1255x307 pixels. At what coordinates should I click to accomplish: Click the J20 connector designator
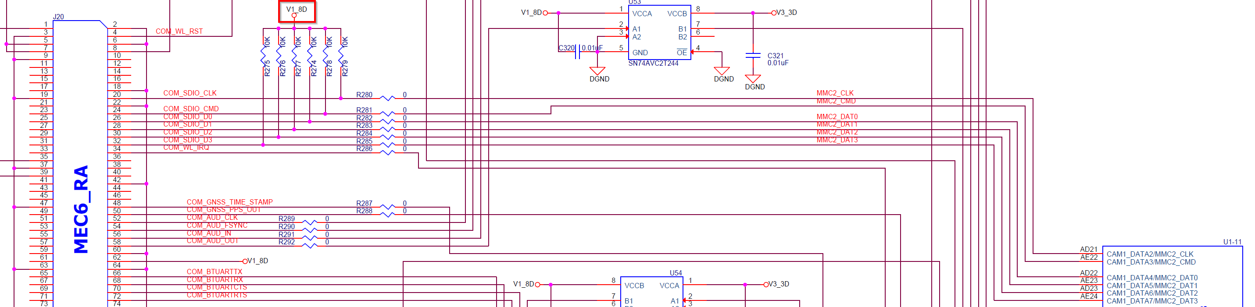point(58,17)
